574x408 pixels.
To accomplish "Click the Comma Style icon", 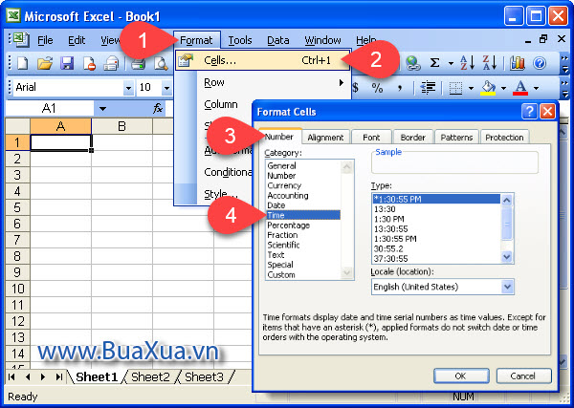I will coord(400,88).
